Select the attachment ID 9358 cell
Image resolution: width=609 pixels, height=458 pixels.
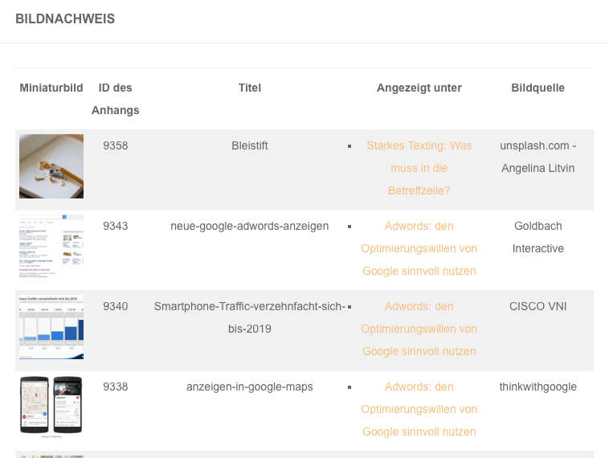(x=116, y=145)
